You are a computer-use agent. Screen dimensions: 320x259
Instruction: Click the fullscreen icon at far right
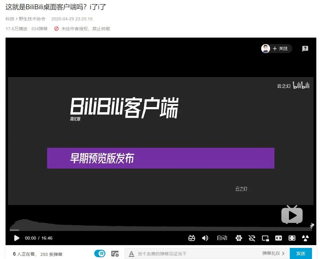click(305, 238)
